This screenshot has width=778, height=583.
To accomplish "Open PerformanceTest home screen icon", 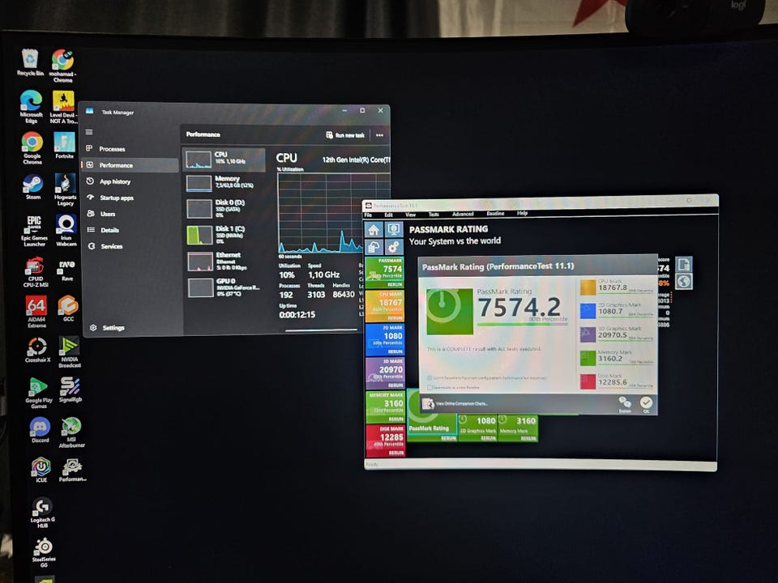I will pyautogui.click(x=374, y=229).
